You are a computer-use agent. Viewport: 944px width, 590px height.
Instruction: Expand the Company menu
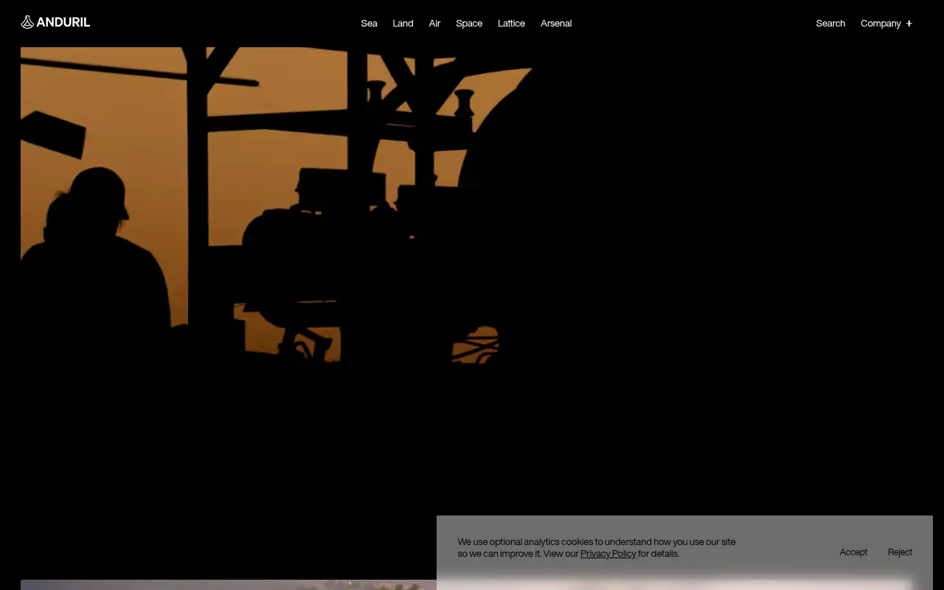886,24
